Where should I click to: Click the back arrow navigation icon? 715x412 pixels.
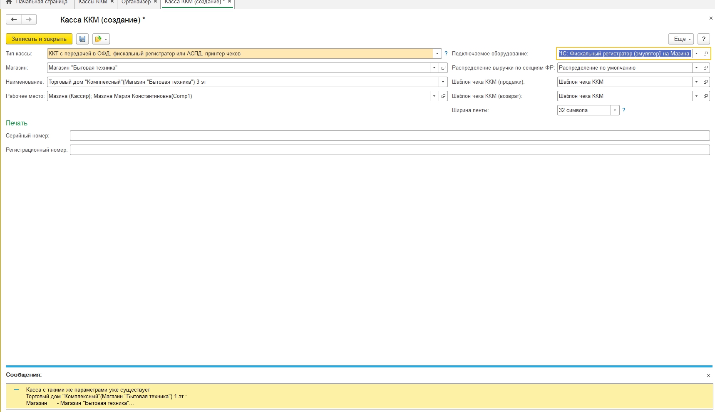point(14,19)
